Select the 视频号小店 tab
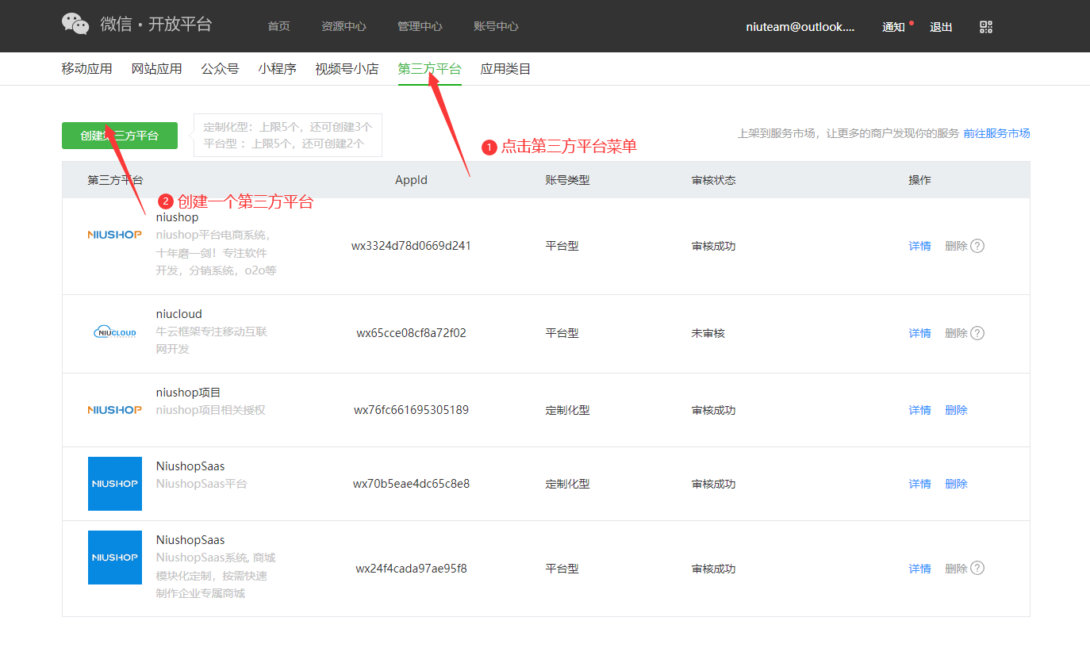The height and width of the screenshot is (663, 1090). pos(347,69)
